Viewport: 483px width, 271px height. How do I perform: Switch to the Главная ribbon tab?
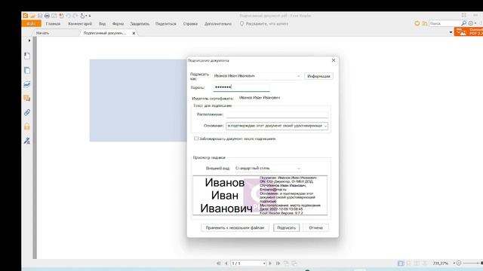click(x=53, y=23)
